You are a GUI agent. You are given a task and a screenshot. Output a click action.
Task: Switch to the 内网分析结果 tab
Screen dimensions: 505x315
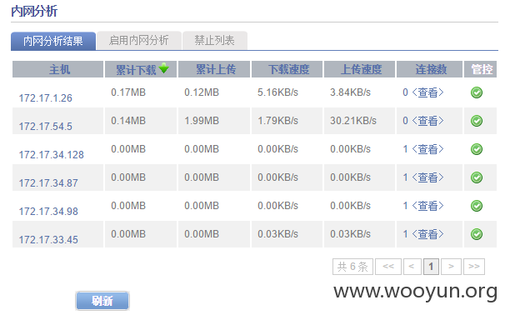pos(53,41)
